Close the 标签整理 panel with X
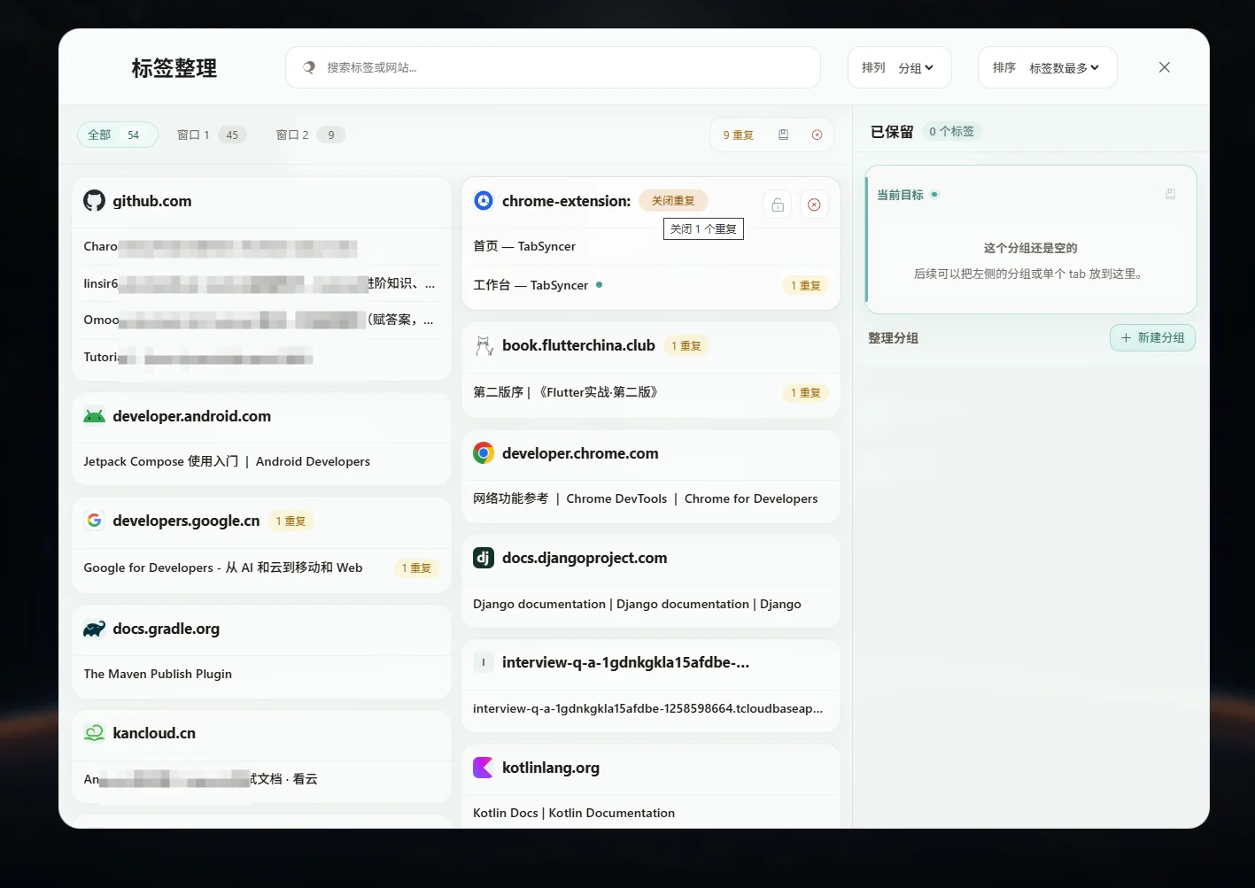 tap(1165, 67)
